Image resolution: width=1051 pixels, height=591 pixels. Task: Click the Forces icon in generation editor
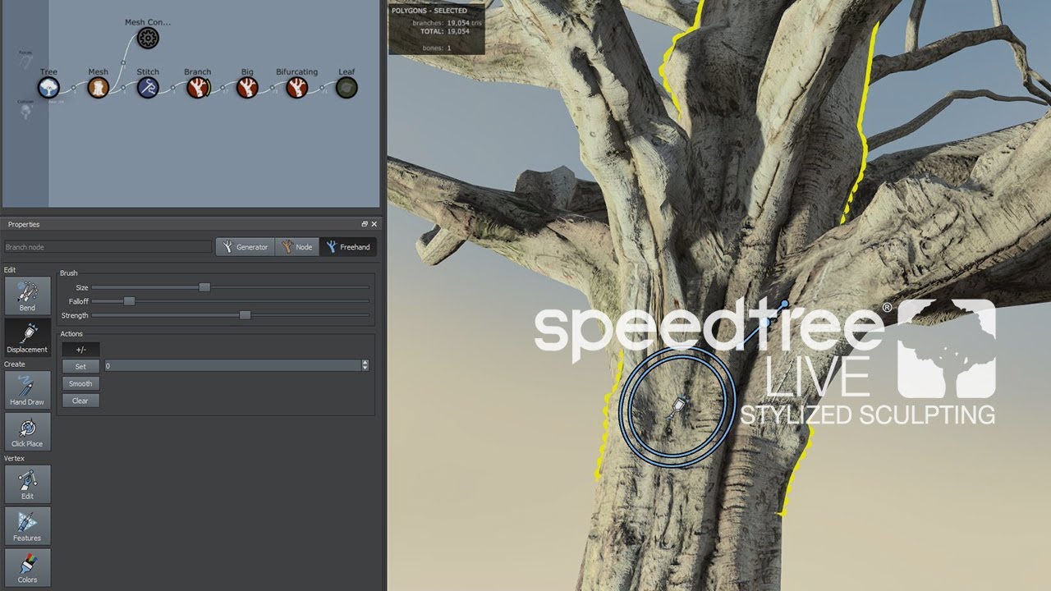coord(25,60)
